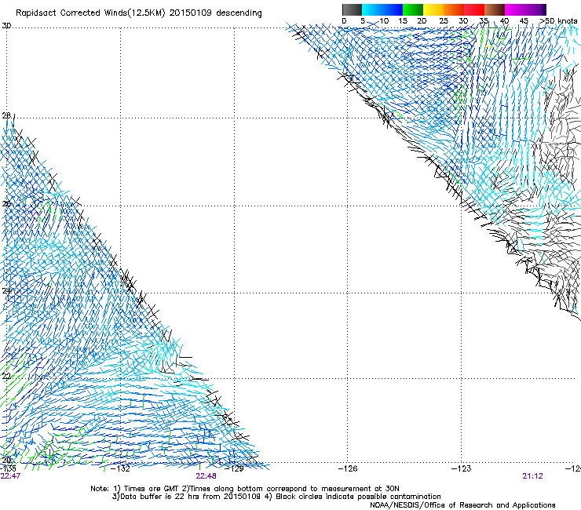Click the purple '21:12' time stamp

click(533, 476)
